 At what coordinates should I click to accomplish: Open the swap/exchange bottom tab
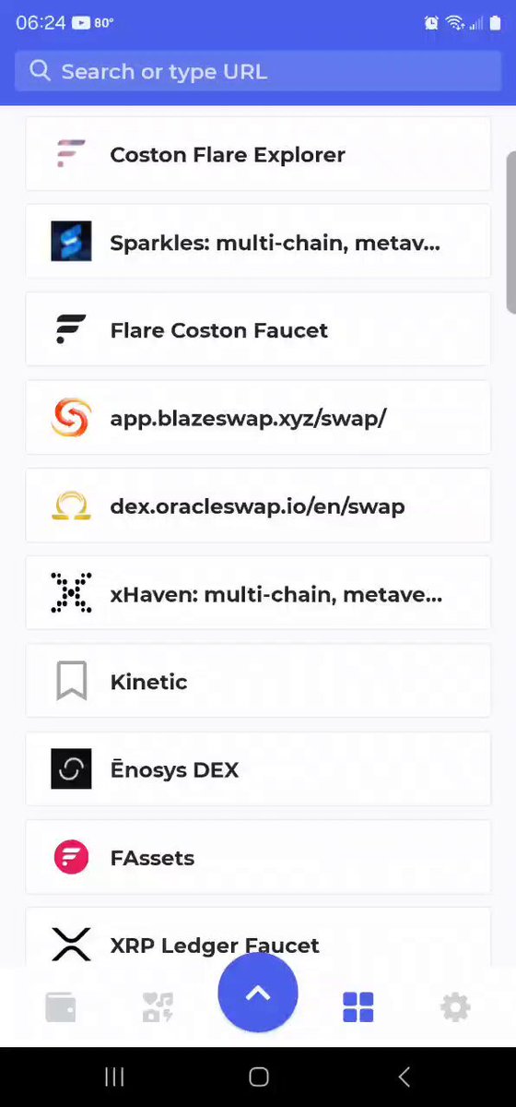(158, 1007)
